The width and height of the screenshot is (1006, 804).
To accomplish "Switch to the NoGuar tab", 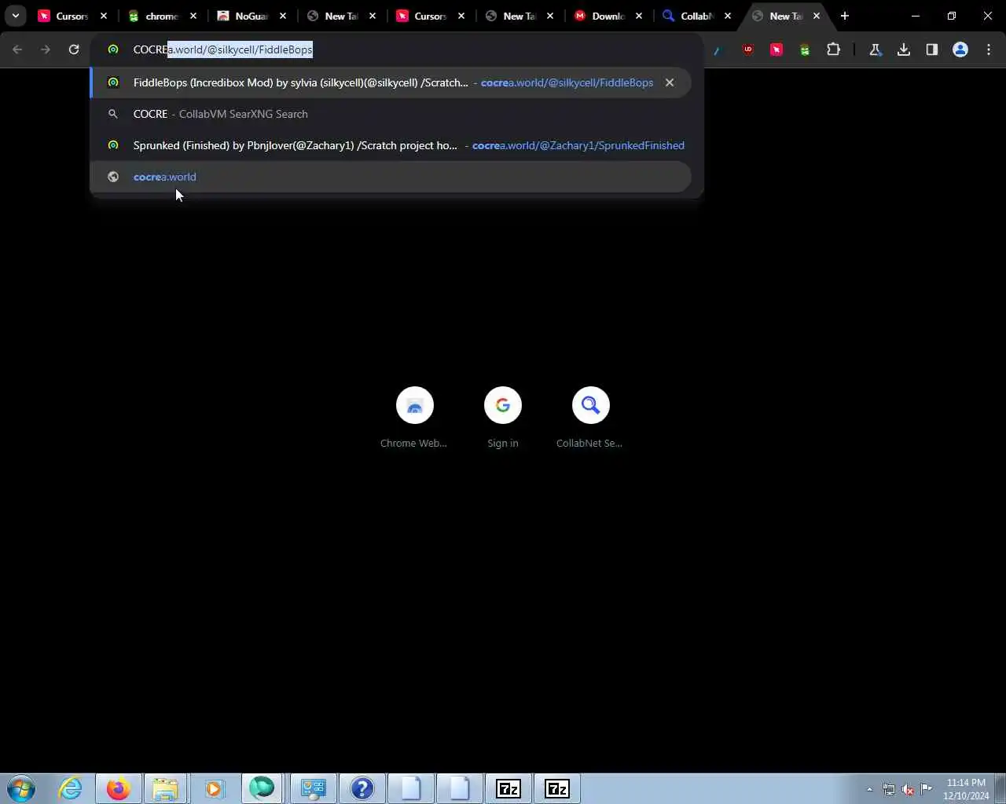I will click(x=244, y=16).
